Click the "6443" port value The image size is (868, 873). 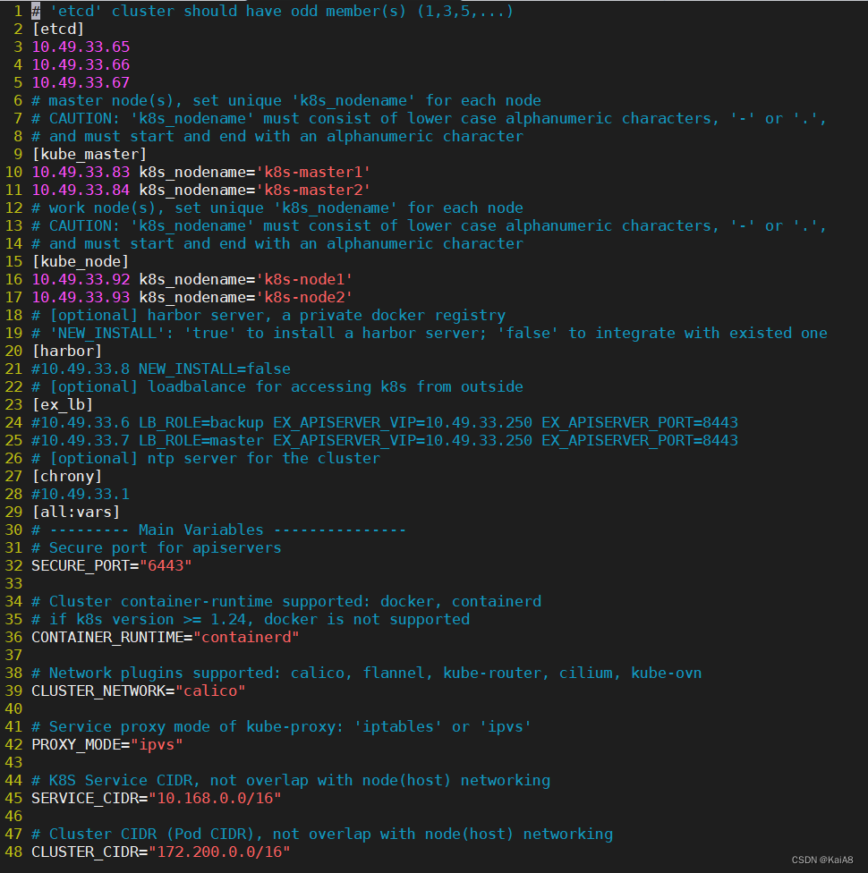point(166,565)
